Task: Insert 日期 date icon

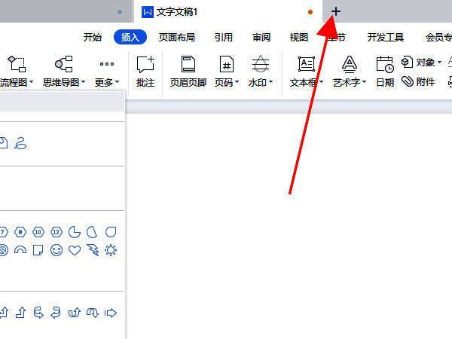Action: pos(385,72)
